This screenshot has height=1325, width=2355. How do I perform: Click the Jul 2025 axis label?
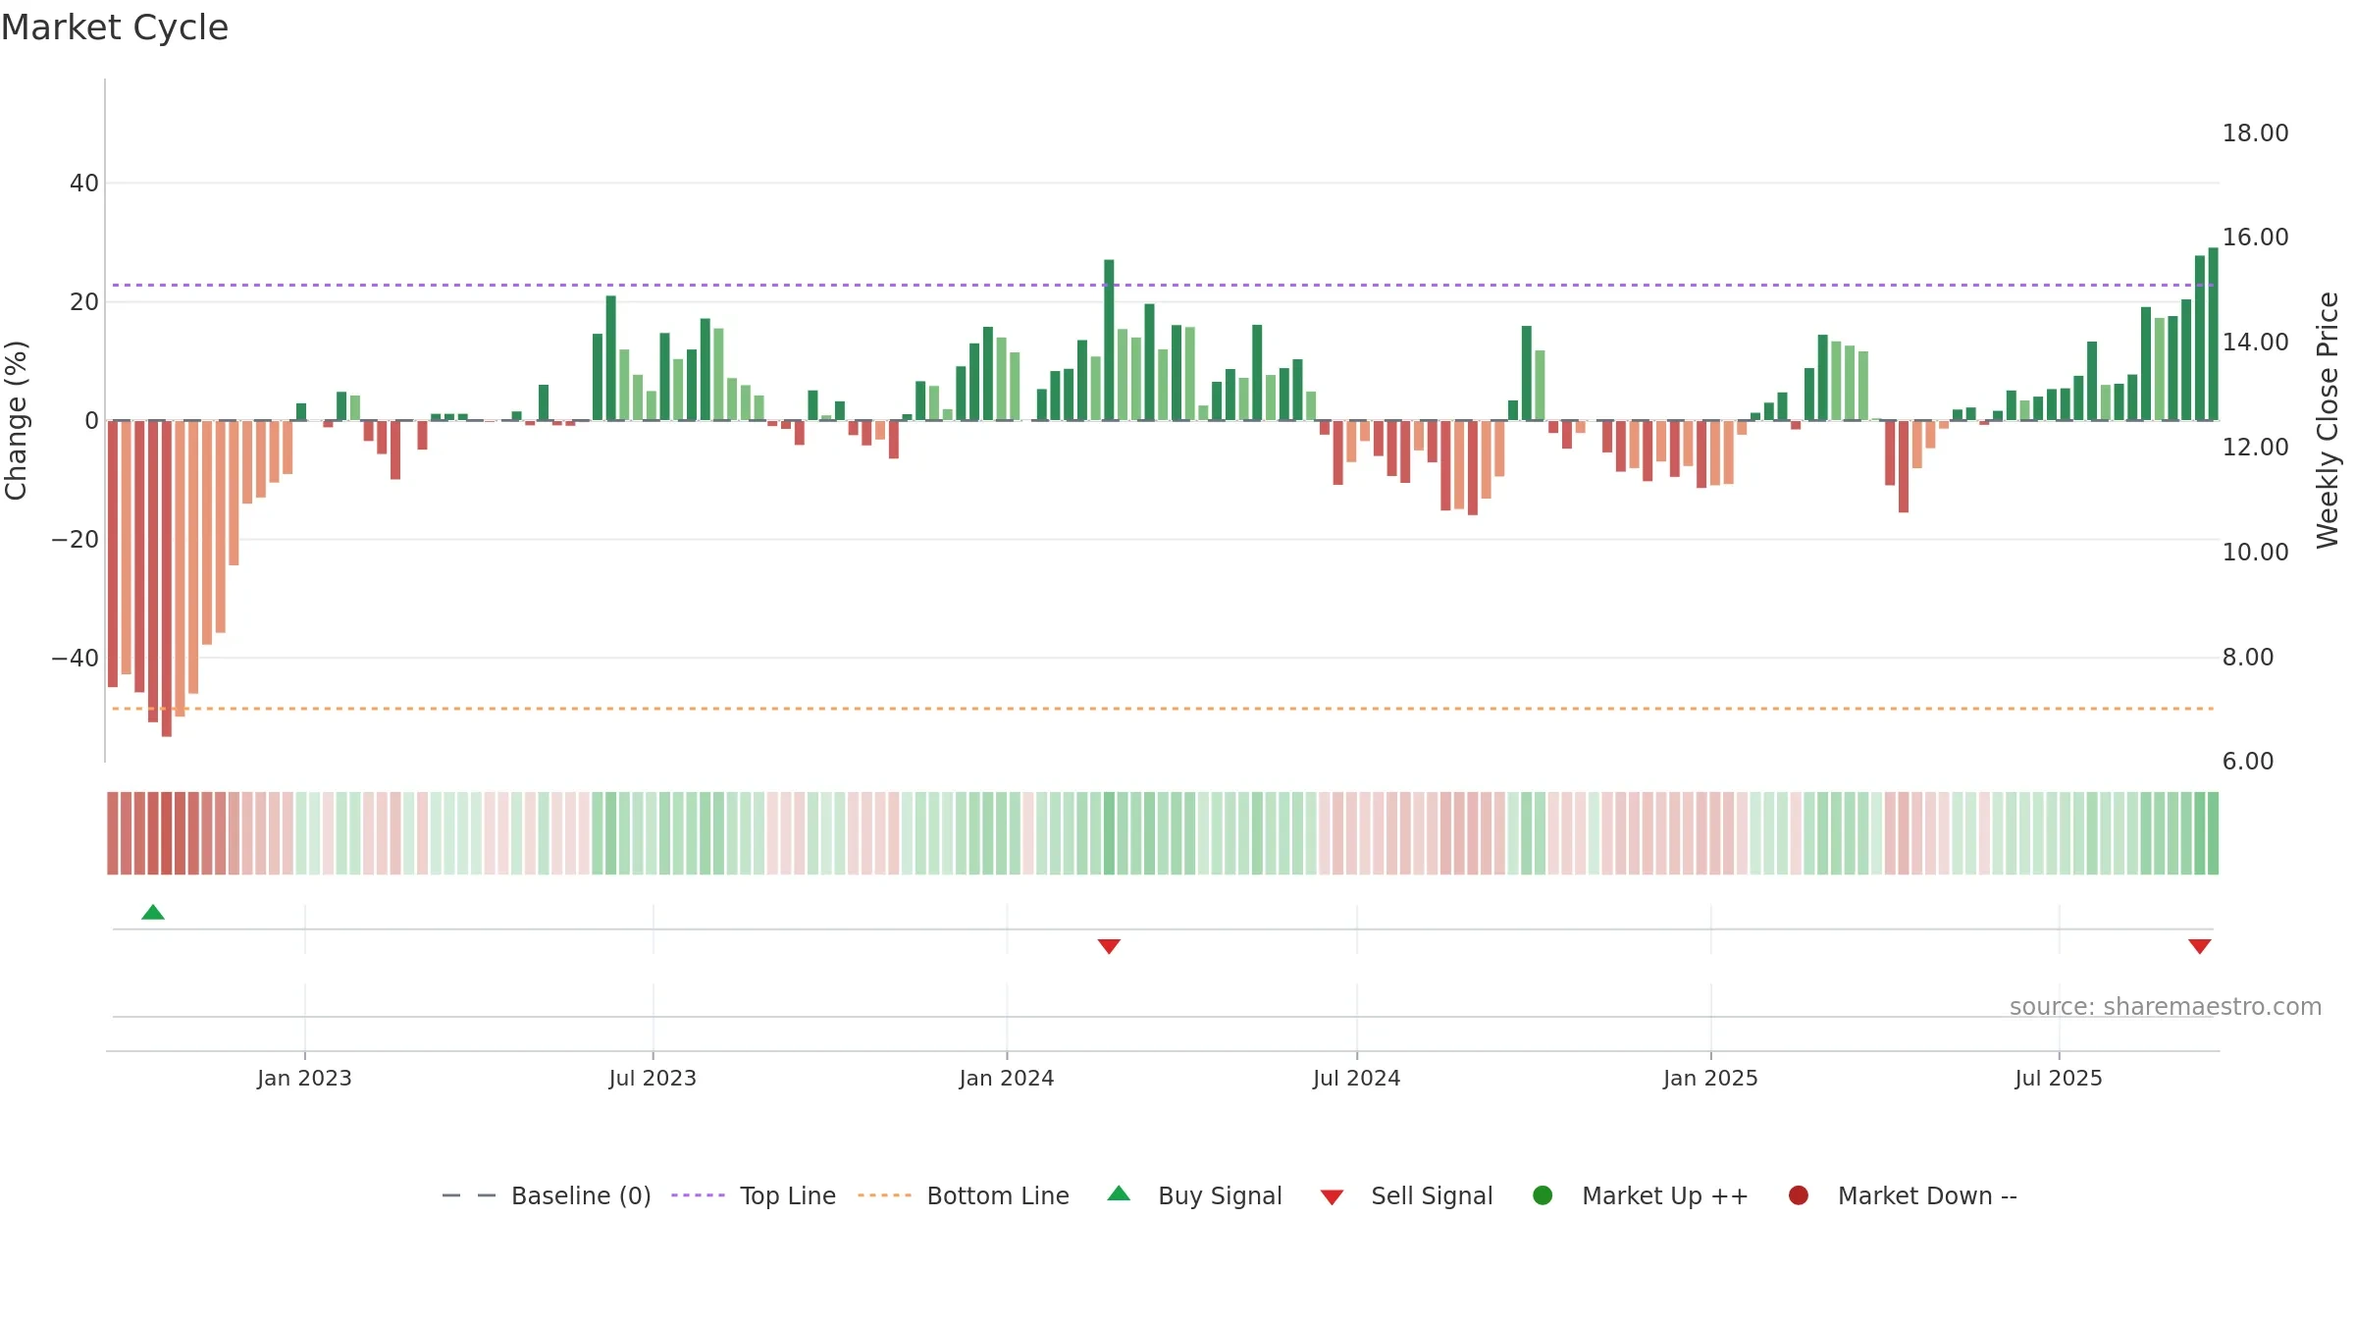(x=2059, y=1079)
